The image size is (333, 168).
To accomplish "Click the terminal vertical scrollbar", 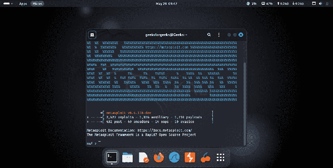I will point(245,103).
